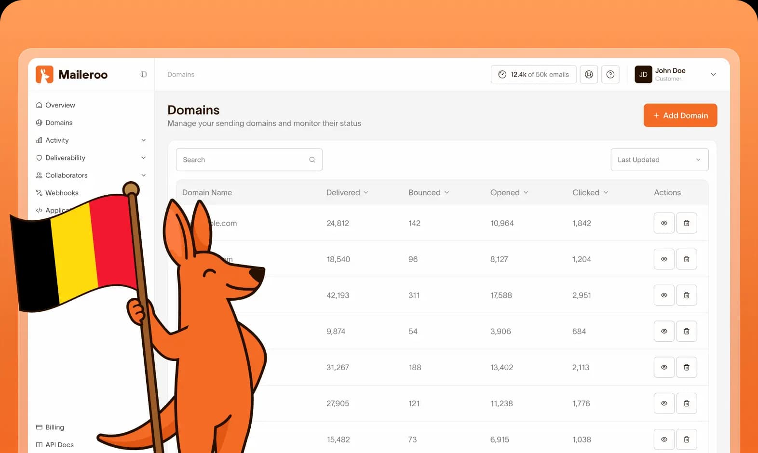Delete the domain with 27,905 delivered
758x453 pixels.
[x=686, y=403]
